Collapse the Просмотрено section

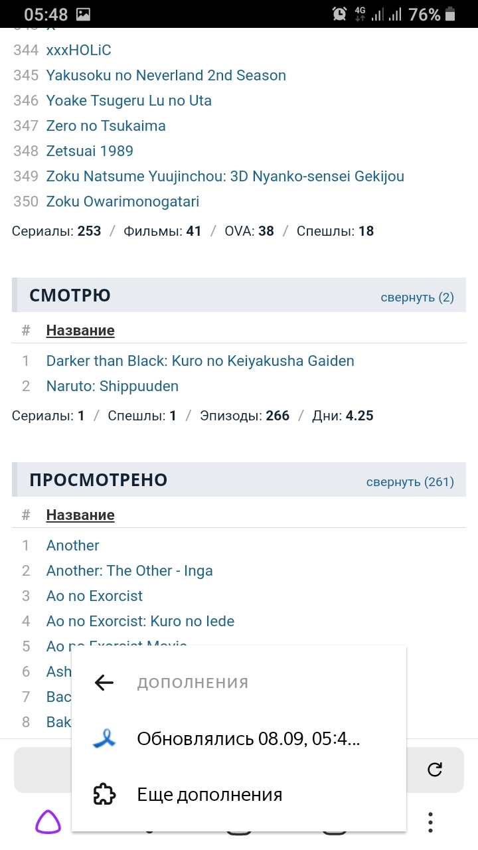tap(410, 481)
